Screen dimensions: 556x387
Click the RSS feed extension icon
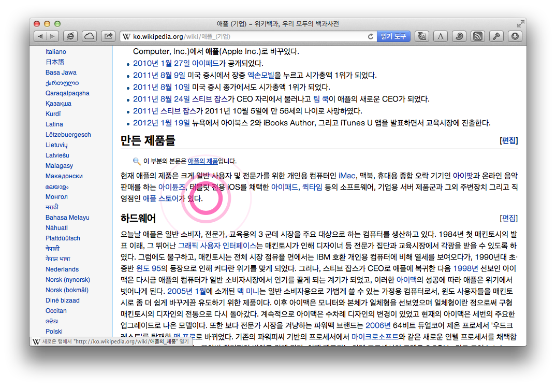click(x=478, y=36)
